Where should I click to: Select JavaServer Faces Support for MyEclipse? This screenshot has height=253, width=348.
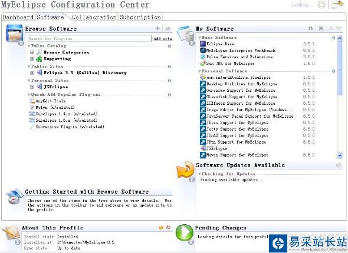tap(250, 116)
